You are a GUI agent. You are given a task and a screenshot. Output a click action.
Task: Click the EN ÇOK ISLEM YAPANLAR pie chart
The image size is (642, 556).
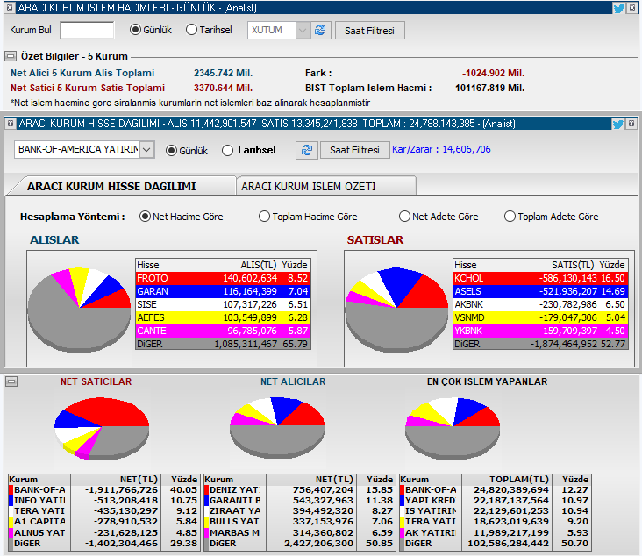[453, 428]
